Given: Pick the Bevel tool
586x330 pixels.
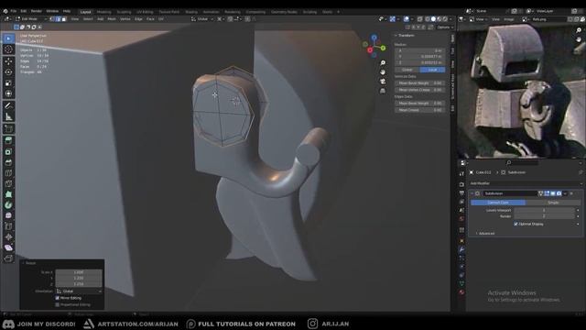Looking at the screenshot, I should (x=8, y=162).
